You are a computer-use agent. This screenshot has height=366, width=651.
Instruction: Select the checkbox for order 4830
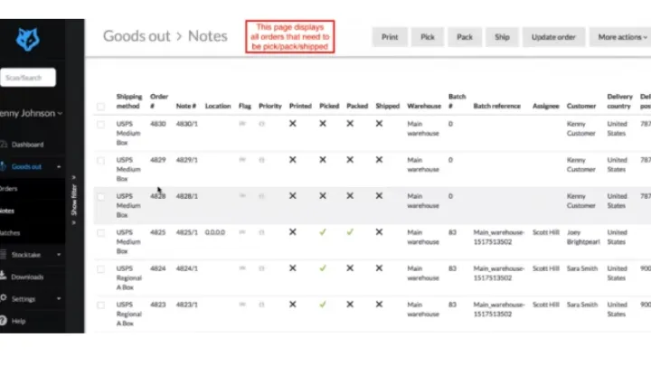pyautogui.click(x=101, y=124)
